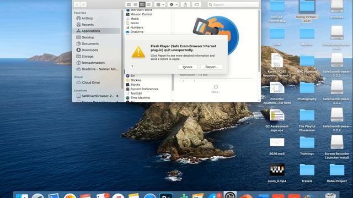Click Report... in the crash dialog

(211, 67)
